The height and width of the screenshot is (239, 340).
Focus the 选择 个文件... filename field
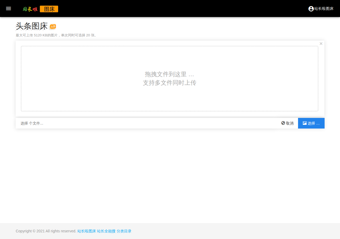pyautogui.click(x=146, y=123)
